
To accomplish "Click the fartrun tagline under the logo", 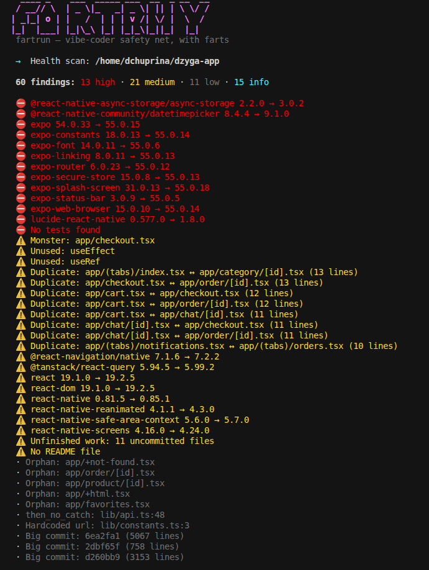I will (x=122, y=40).
